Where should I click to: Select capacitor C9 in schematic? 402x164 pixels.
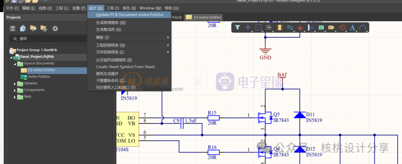point(182,123)
